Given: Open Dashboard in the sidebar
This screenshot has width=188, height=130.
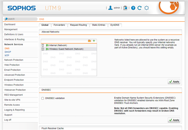Looking at the screenshot, I should (x=20, y=24).
